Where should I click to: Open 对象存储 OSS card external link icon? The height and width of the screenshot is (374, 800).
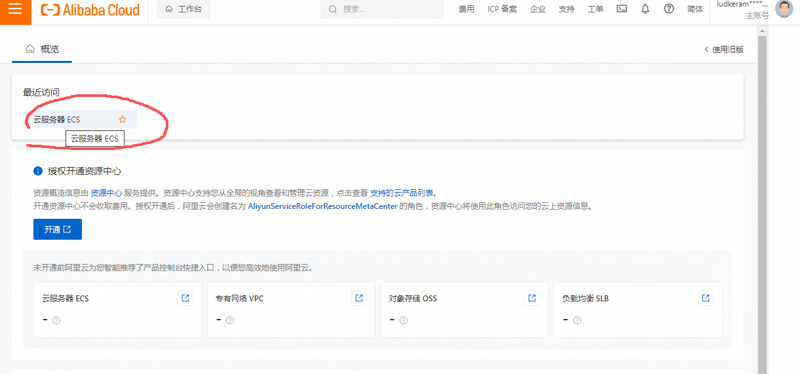(x=532, y=298)
